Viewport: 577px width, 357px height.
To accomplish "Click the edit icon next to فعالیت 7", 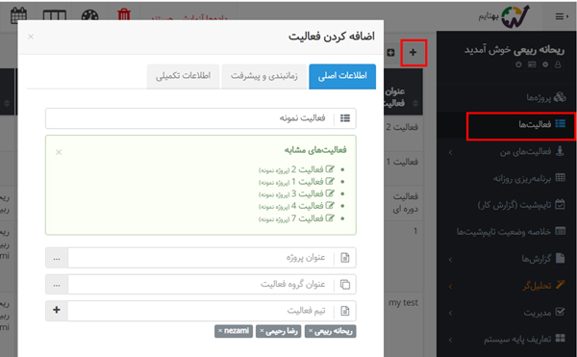I will [330, 218].
